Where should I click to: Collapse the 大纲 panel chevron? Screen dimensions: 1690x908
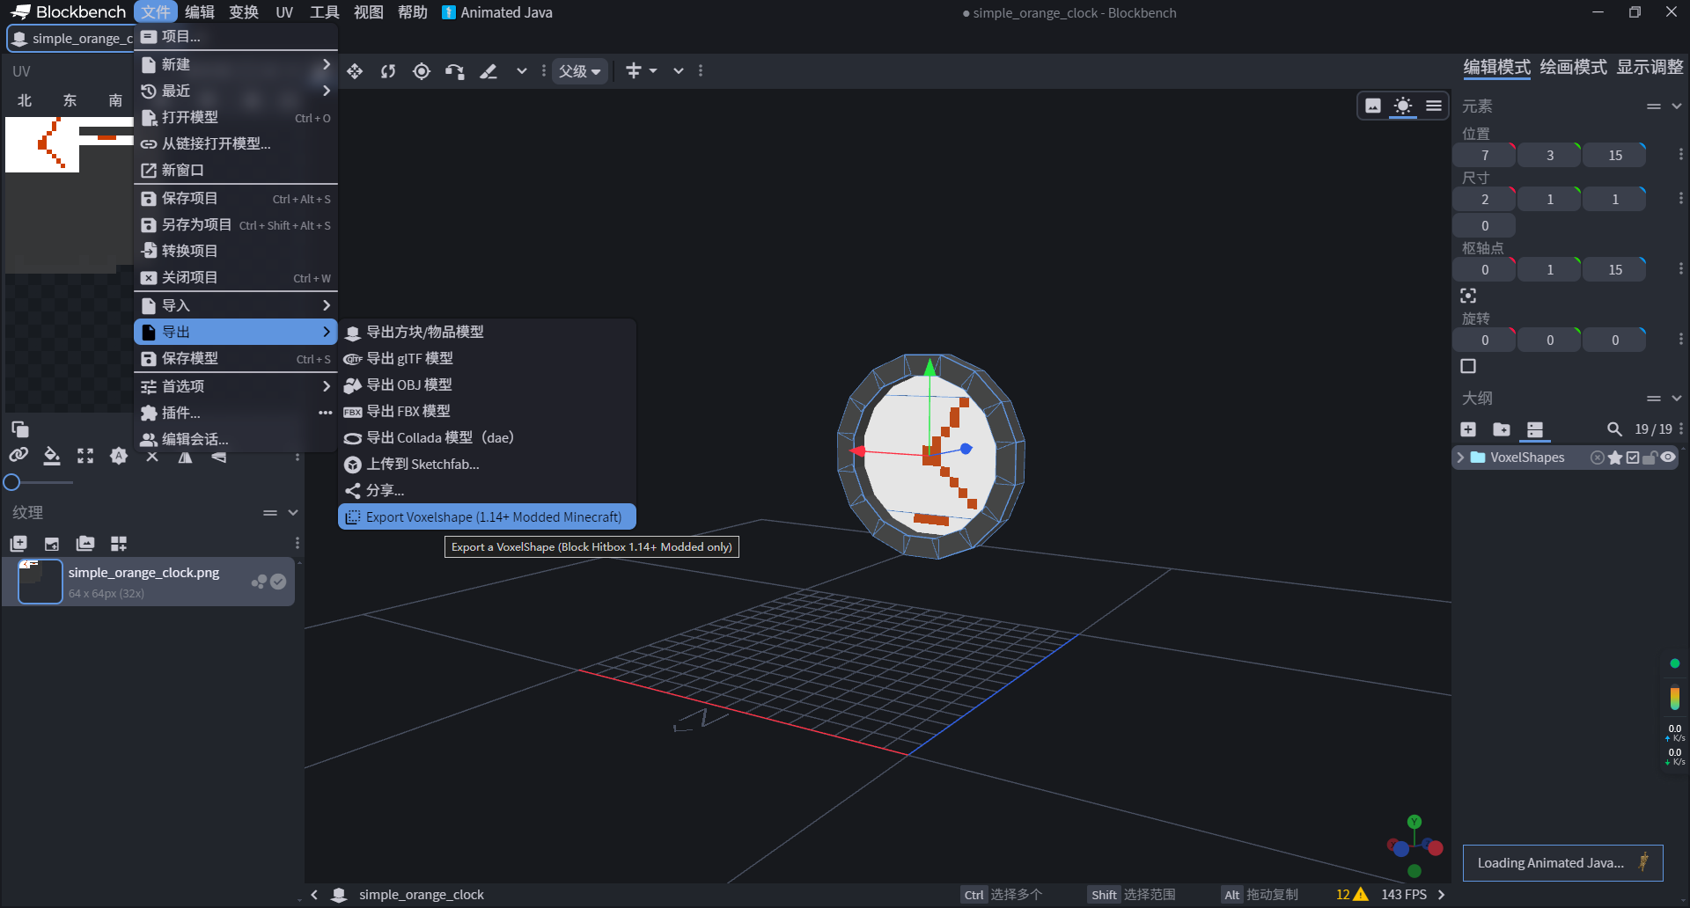[x=1677, y=399]
